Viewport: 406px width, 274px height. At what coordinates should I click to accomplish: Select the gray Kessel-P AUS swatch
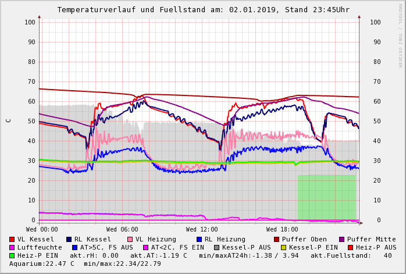216,247
